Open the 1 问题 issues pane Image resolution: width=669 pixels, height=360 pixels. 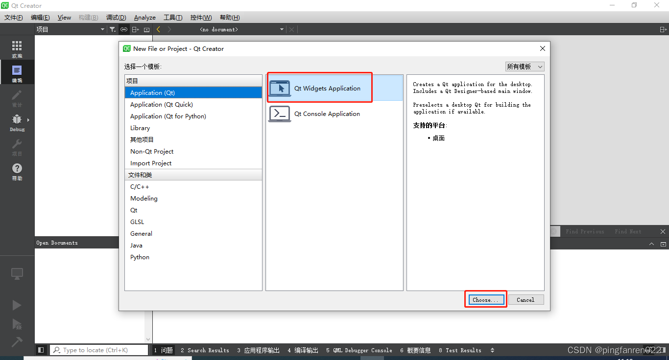tap(164, 350)
